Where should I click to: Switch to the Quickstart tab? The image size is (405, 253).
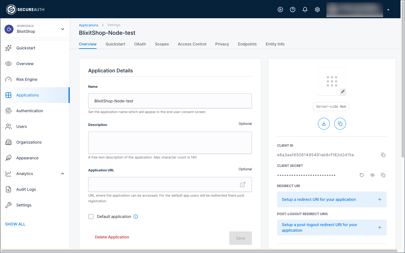coord(115,44)
